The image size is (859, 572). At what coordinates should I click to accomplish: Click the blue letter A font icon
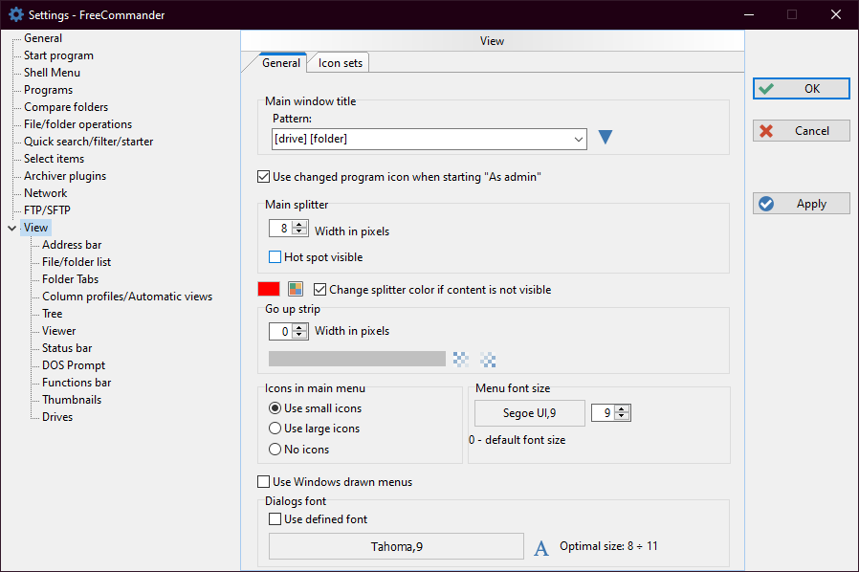tap(541, 547)
